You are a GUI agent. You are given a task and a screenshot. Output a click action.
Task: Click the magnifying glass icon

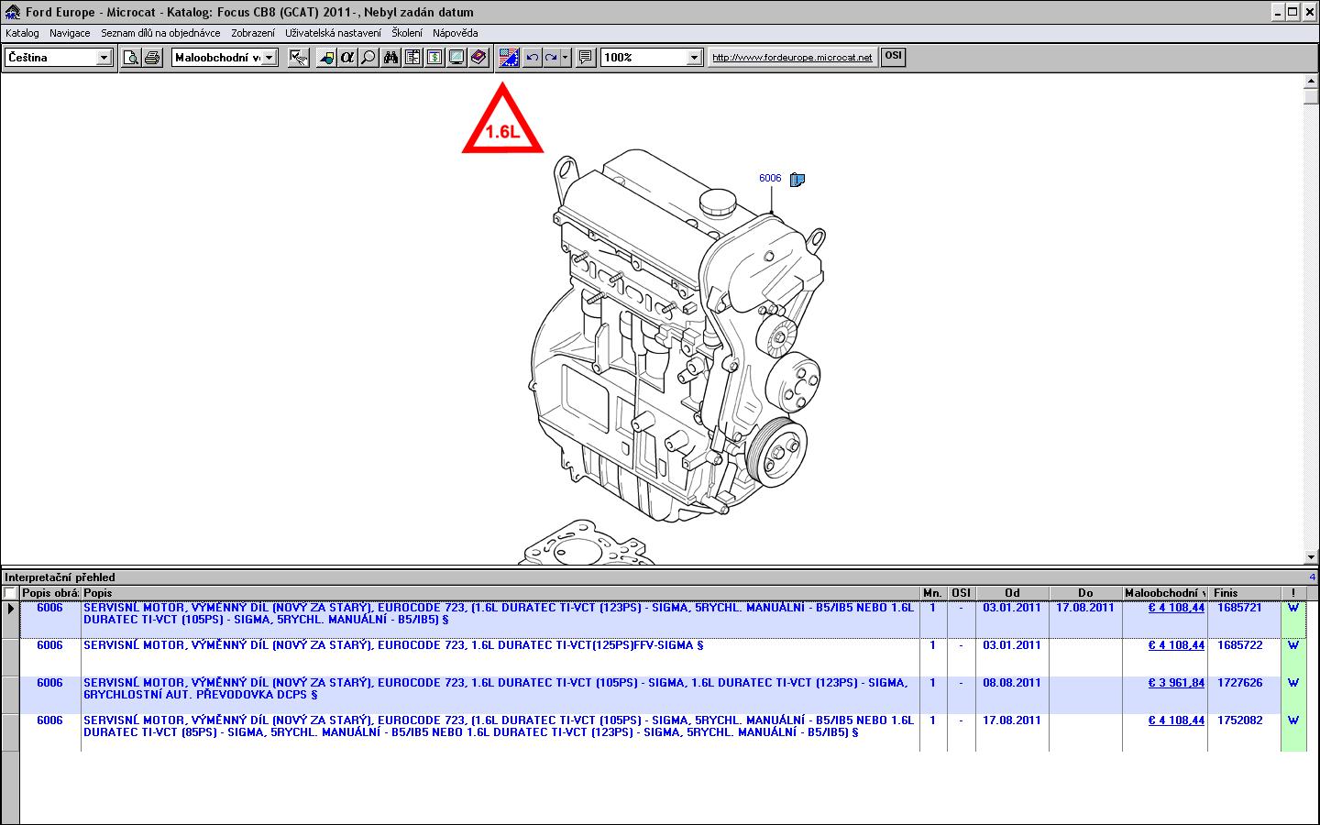tap(368, 58)
